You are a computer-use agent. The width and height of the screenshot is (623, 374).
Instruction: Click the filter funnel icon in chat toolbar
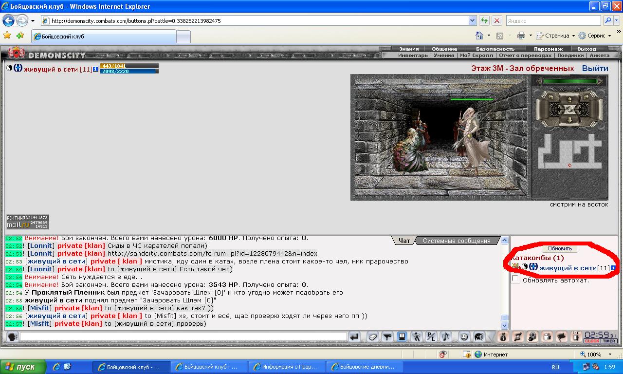387,337
